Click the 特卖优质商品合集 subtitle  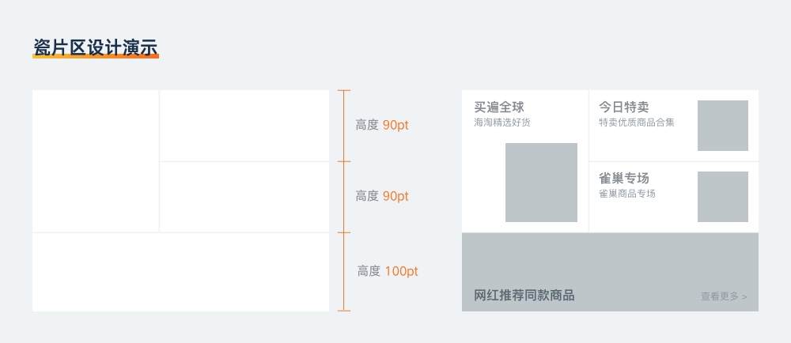637,122
